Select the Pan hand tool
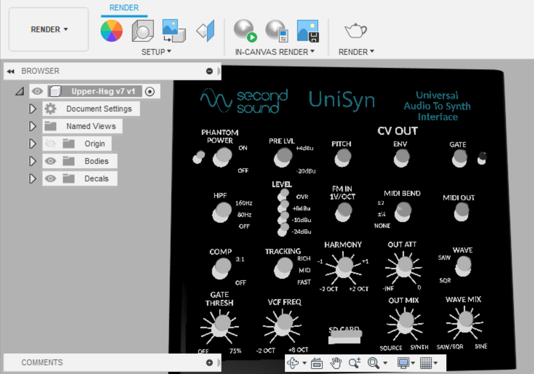The width and height of the screenshot is (534, 374). click(336, 363)
